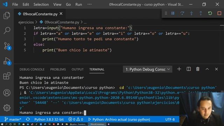The height and width of the screenshot is (126, 224).
Task: Restart the debug session
Action: coord(210,13)
